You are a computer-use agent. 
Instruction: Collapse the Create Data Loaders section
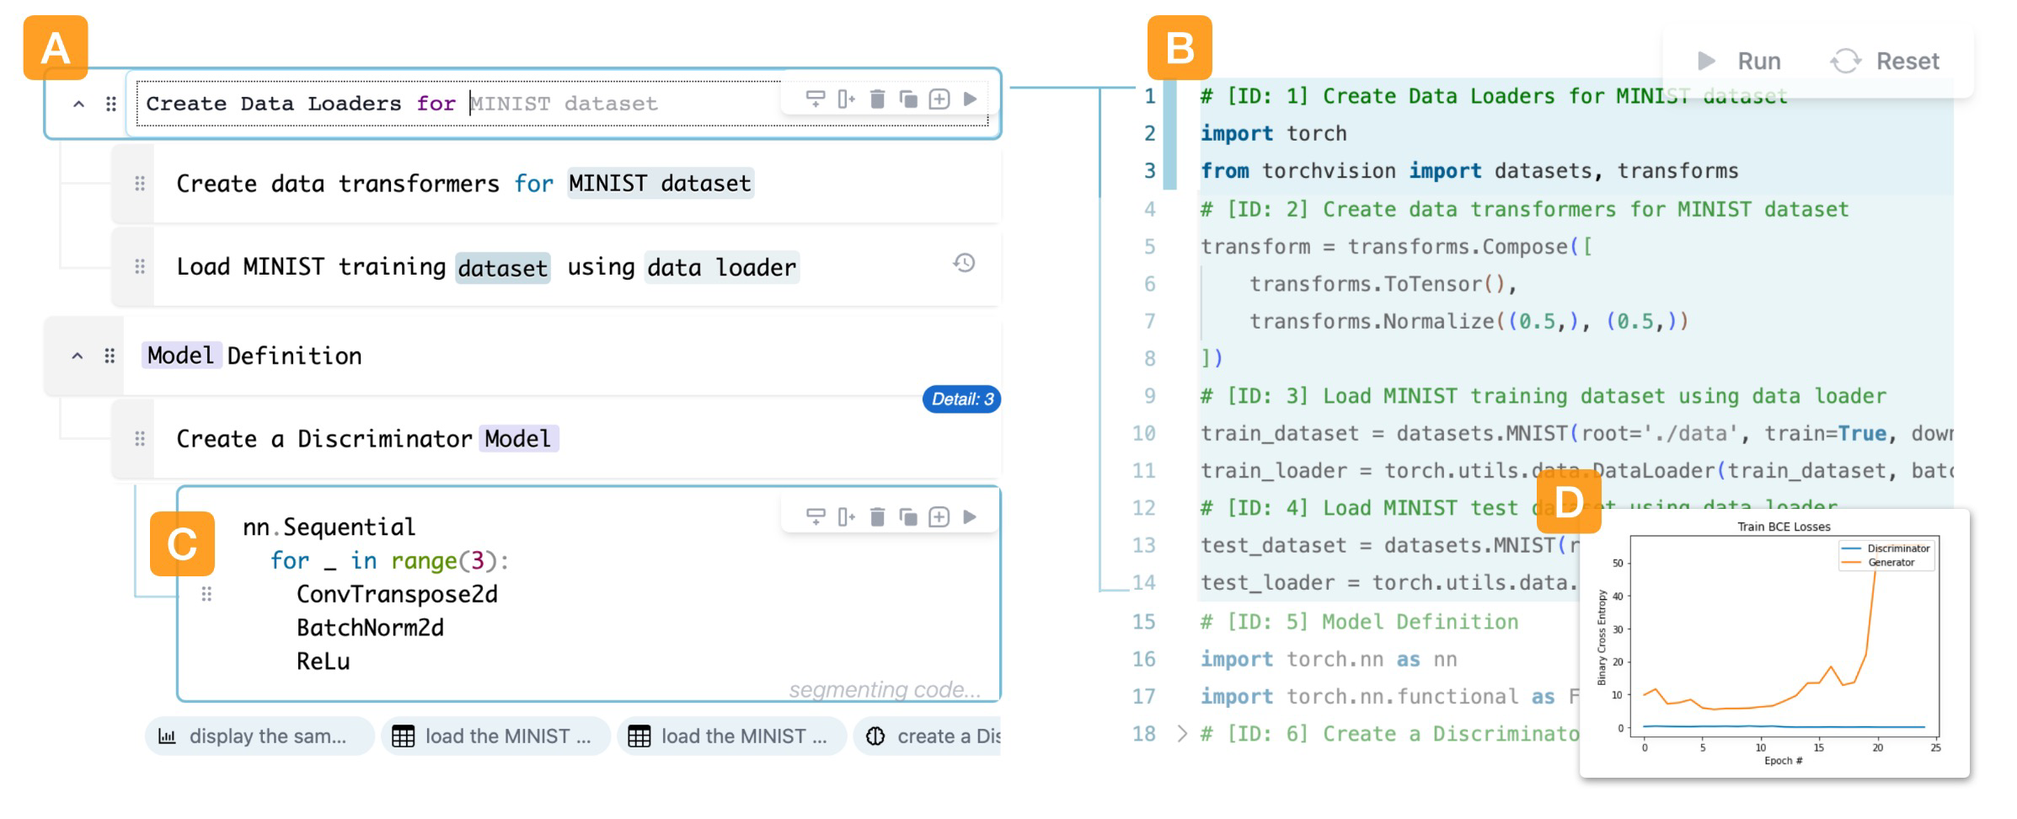coord(78,104)
